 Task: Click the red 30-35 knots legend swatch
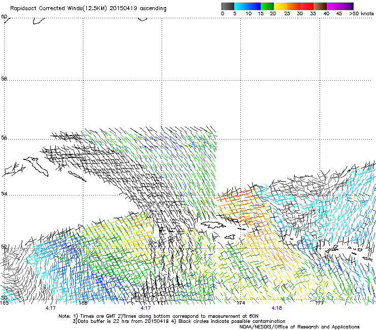(x=307, y=6)
